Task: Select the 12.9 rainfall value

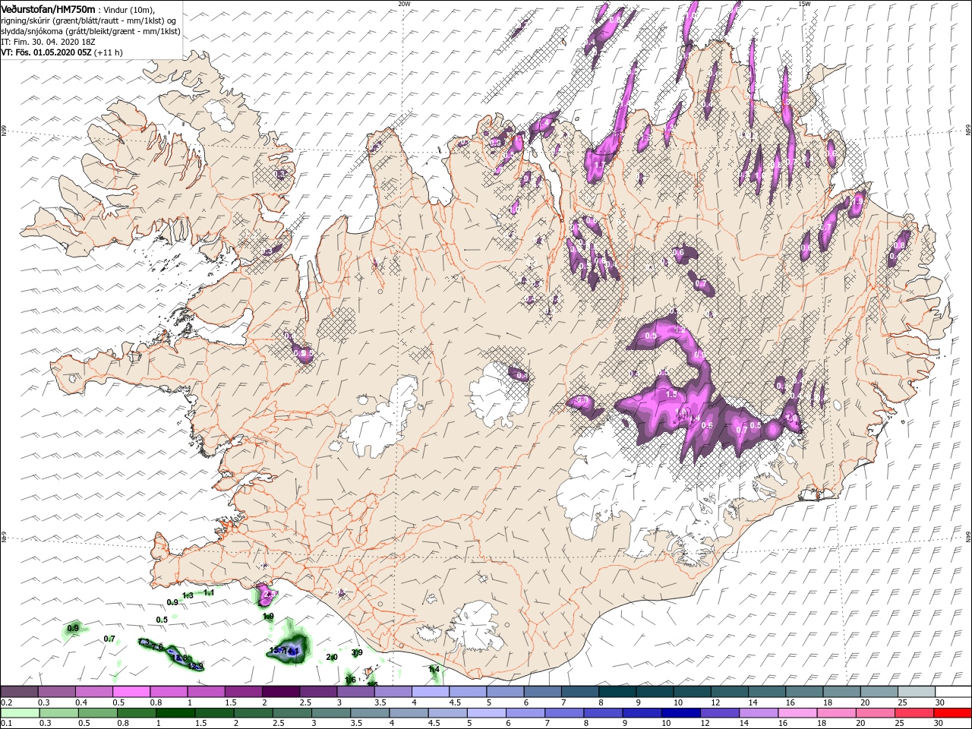Action: click(x=196, y=666)
